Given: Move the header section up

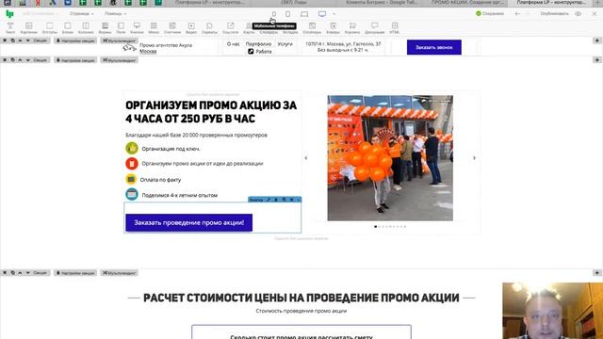Looking at the screenshot, I should pyautogui.click(x=20, y=40).
